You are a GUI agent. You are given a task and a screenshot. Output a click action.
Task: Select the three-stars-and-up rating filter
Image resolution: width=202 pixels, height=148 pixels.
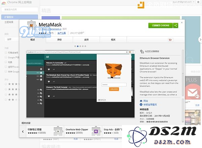6,95
